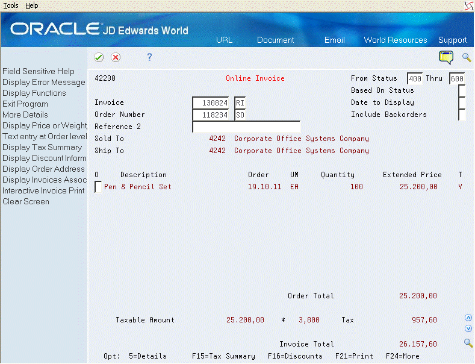
Task: Focus the Reference 2 input field
Action: pyautogui.click(x=246, y=127)
